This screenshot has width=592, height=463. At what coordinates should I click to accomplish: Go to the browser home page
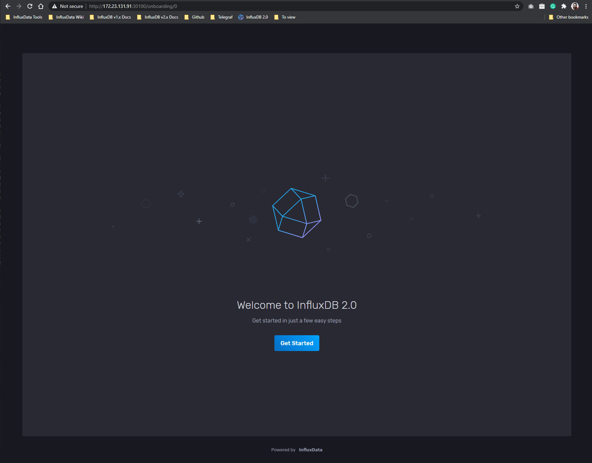pyautogui.click(x=41, y=6)
